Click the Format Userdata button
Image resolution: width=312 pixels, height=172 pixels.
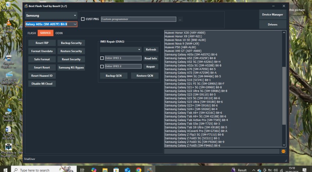click(x=42, y=51)
